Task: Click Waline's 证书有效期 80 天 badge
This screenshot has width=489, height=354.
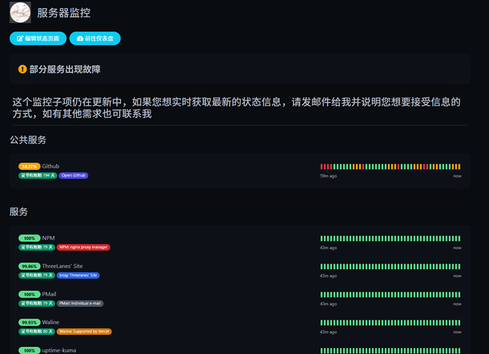Action: click(x=37, y=331)
